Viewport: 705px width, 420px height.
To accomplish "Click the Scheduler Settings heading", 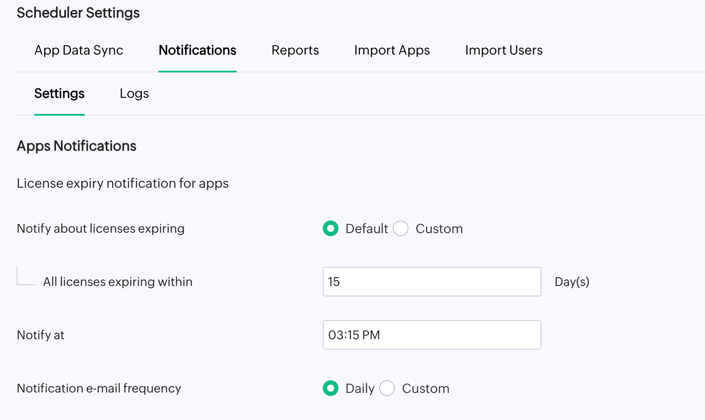I will coord(78,13).
